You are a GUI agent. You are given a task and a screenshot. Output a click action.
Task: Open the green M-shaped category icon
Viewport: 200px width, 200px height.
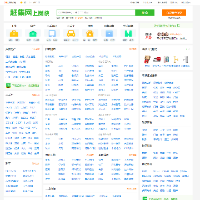coord(128,33)
